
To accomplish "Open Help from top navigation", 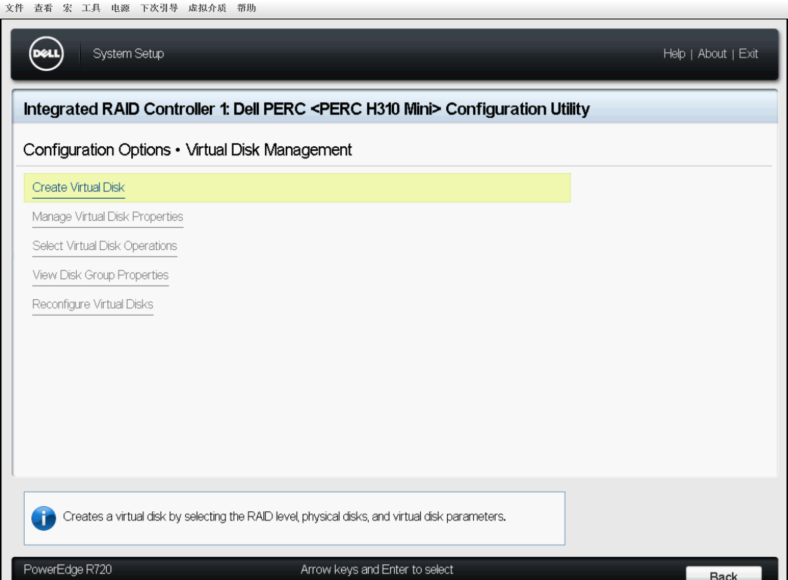I will (x=673, y=54).
